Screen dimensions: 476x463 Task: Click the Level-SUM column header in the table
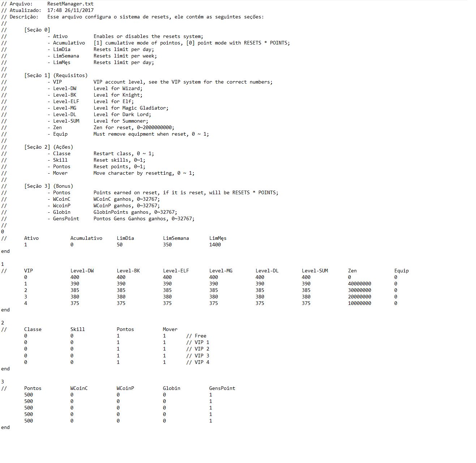click(315, 271)
